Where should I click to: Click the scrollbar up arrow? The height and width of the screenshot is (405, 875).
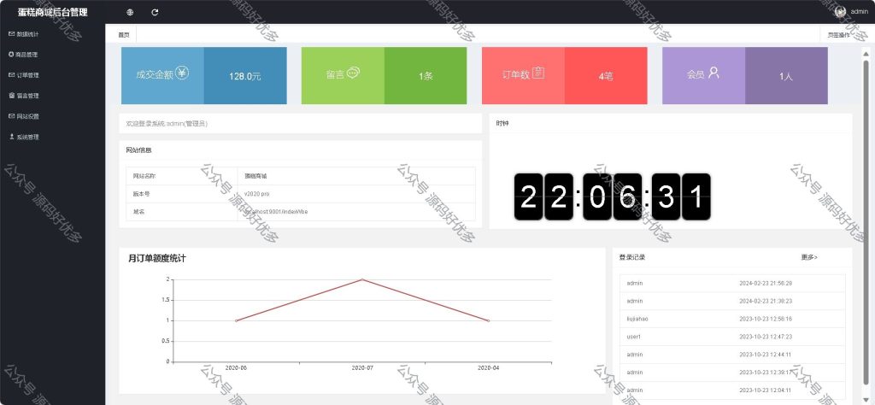(x=866, y=54)
